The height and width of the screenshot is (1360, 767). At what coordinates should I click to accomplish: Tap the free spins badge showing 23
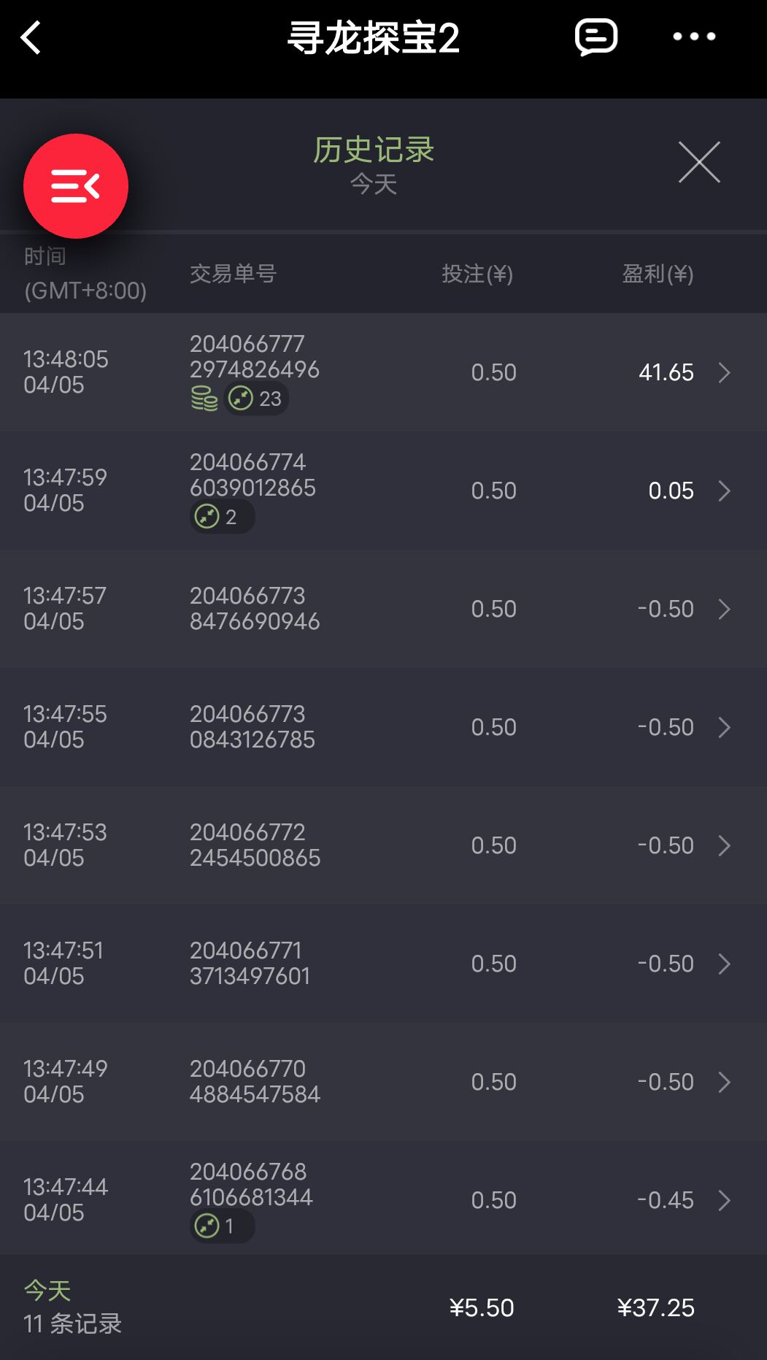(x=255, y=399)
